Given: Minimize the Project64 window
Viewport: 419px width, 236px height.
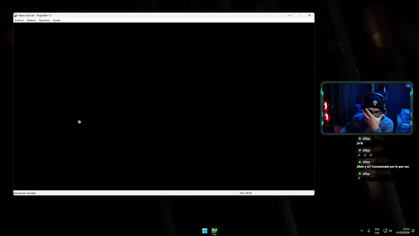Looking at the screenshot, I should (x=289, y=15).
